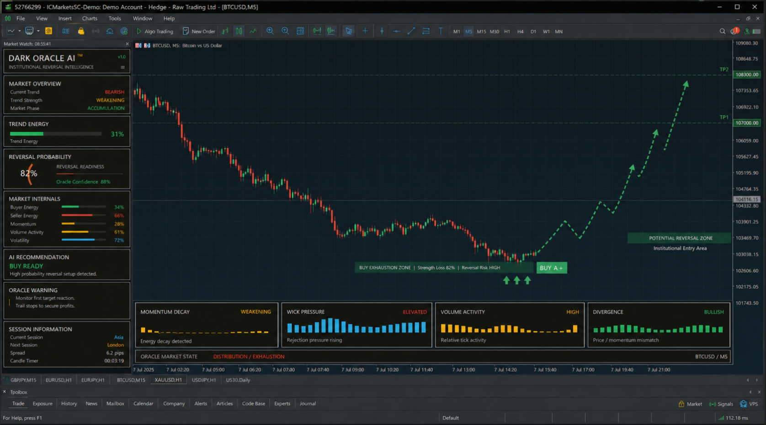Zoom out on the chart
Image resolution: width=766 pixels, height=425 pixels.
[285, 31]
